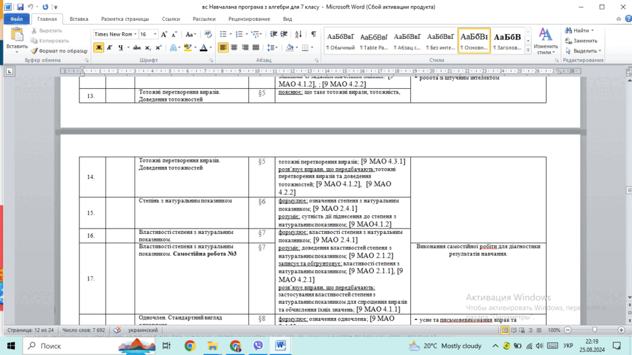Click zoom in plus button
632x355 pixels.
621,330
